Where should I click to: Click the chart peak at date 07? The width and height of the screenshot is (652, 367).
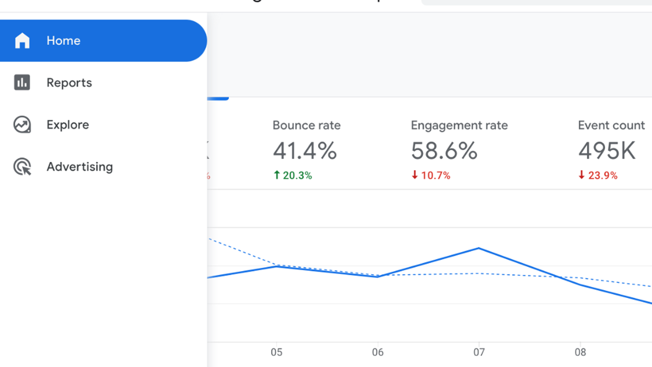click(479, 248)
